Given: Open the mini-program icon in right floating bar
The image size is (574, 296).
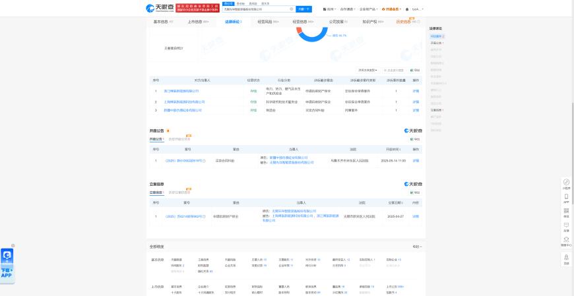Looking at the screenshot, I should 566,183.
